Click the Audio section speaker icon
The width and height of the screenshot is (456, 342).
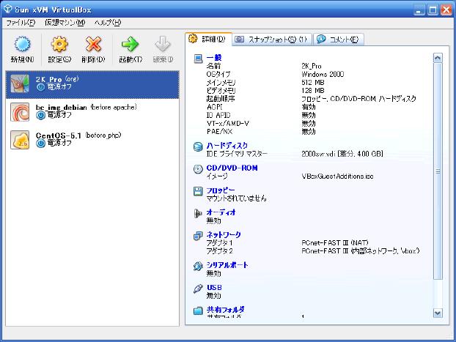[198, 214]
